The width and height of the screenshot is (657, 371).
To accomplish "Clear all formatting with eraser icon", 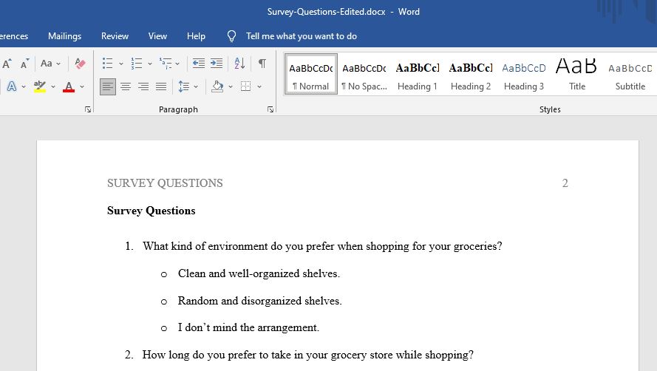I will pyautogui.click(x=80, y=64).
